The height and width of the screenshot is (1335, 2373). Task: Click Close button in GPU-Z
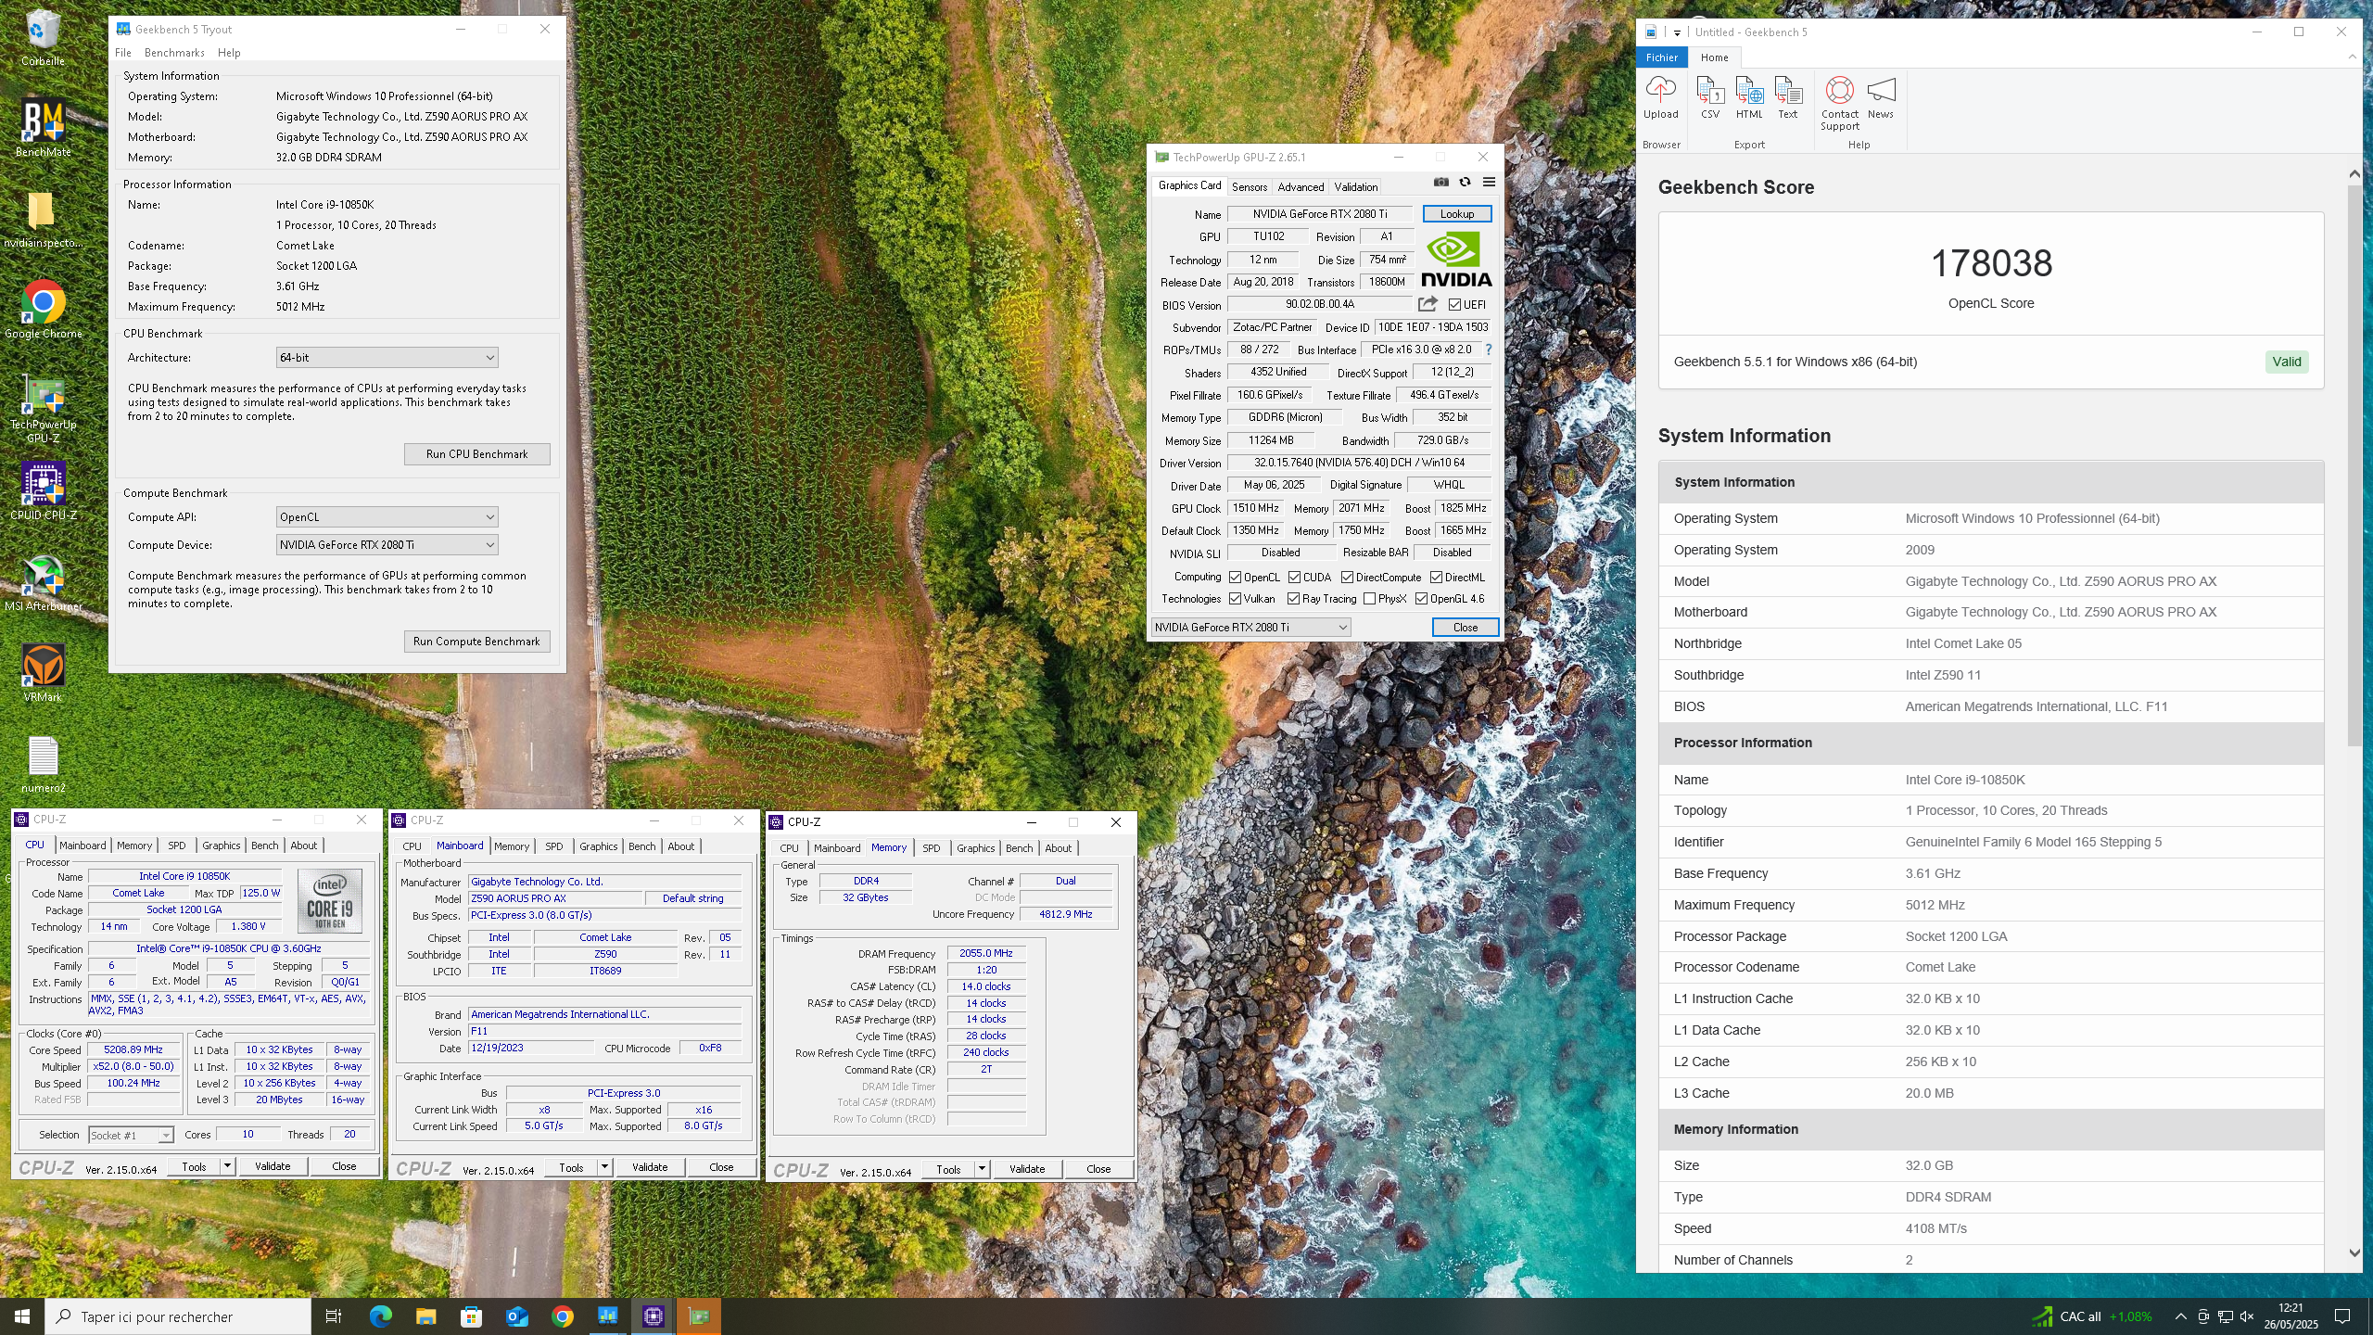tap(1465, 628)
